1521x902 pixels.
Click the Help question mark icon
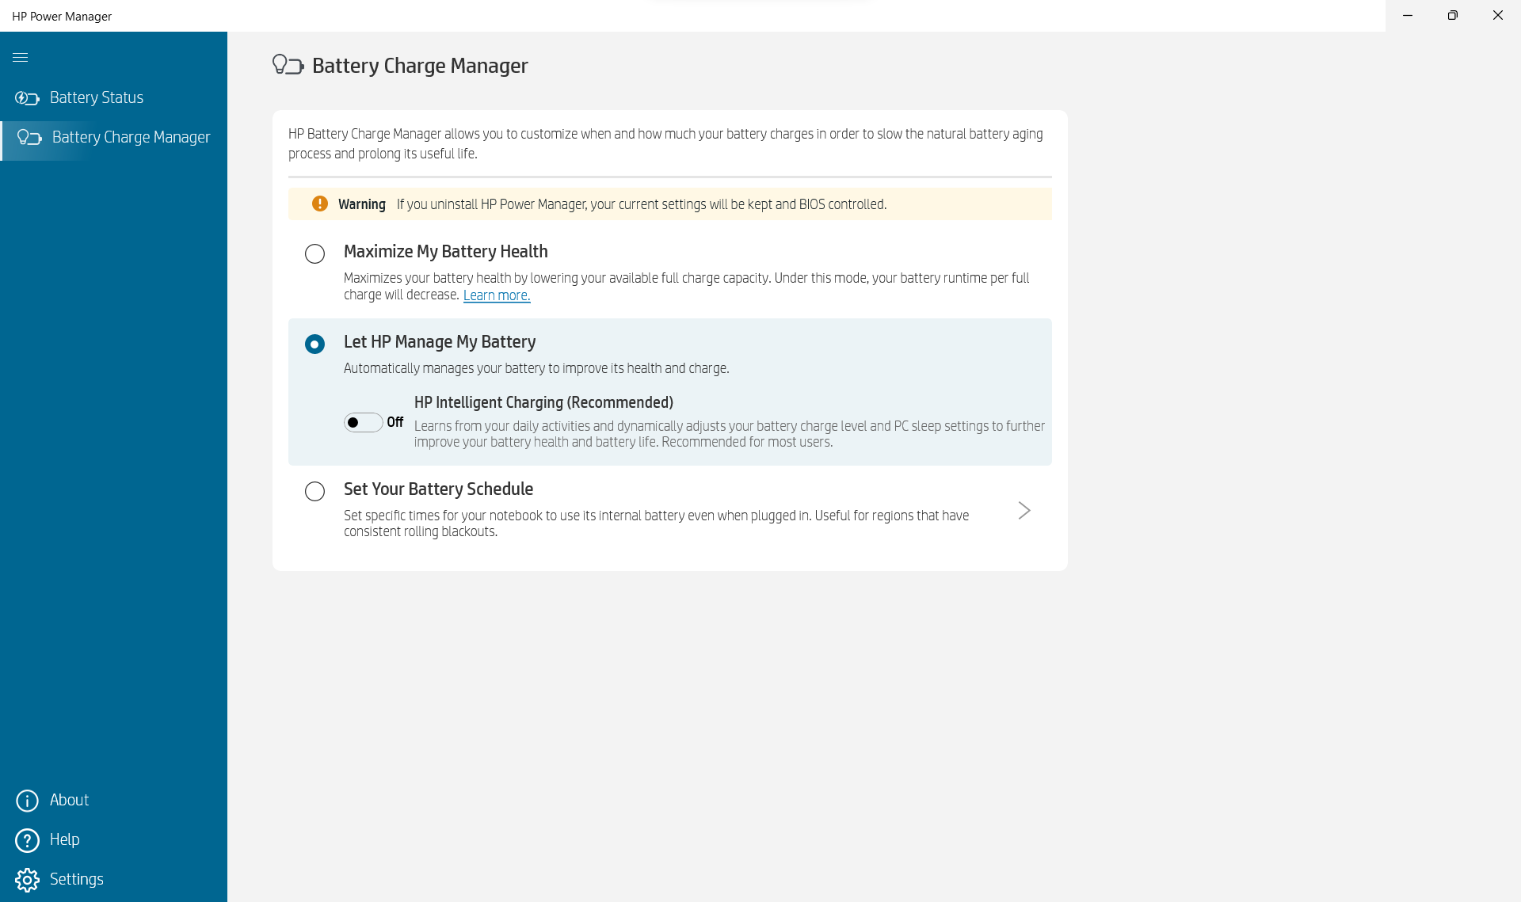[27, 840]
